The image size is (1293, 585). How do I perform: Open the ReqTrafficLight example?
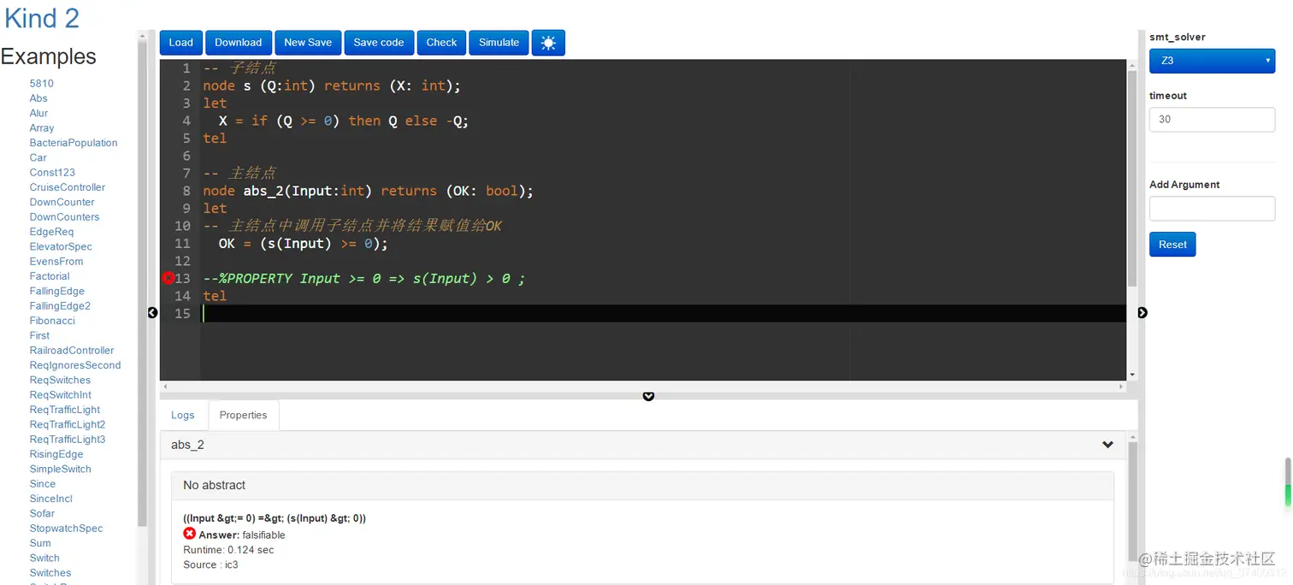pyautogui.click(x=65, y=410)
